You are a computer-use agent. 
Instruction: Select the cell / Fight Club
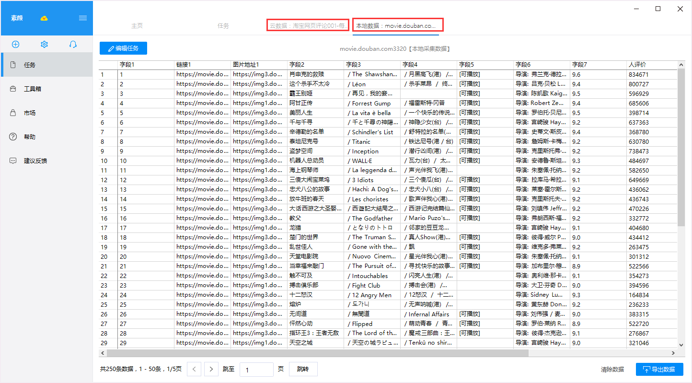372,285
